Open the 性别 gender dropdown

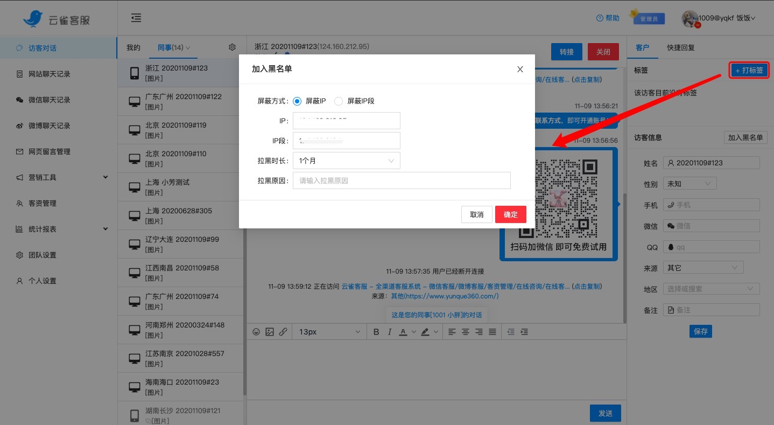point(689,183)
